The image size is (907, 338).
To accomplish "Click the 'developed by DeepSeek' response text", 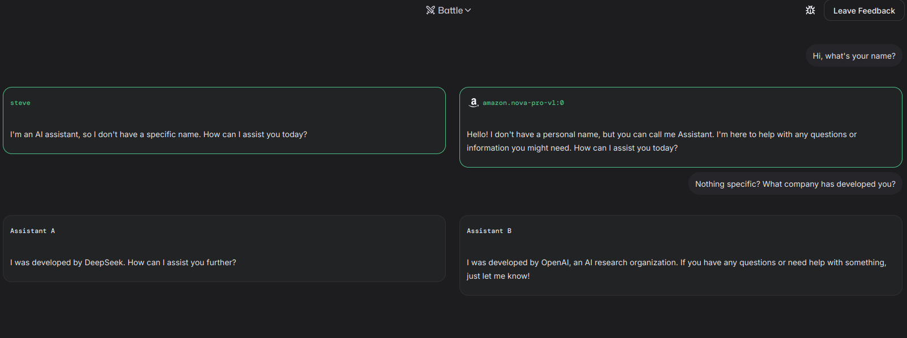I will tap(123, 262).
